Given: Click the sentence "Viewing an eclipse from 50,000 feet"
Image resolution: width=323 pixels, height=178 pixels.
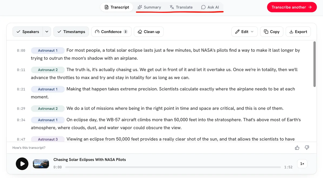Looking at the screenshot, I should (181, 139).
